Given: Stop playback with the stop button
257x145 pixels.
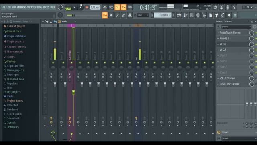Looking at the screenshot, I should point(80,7).
